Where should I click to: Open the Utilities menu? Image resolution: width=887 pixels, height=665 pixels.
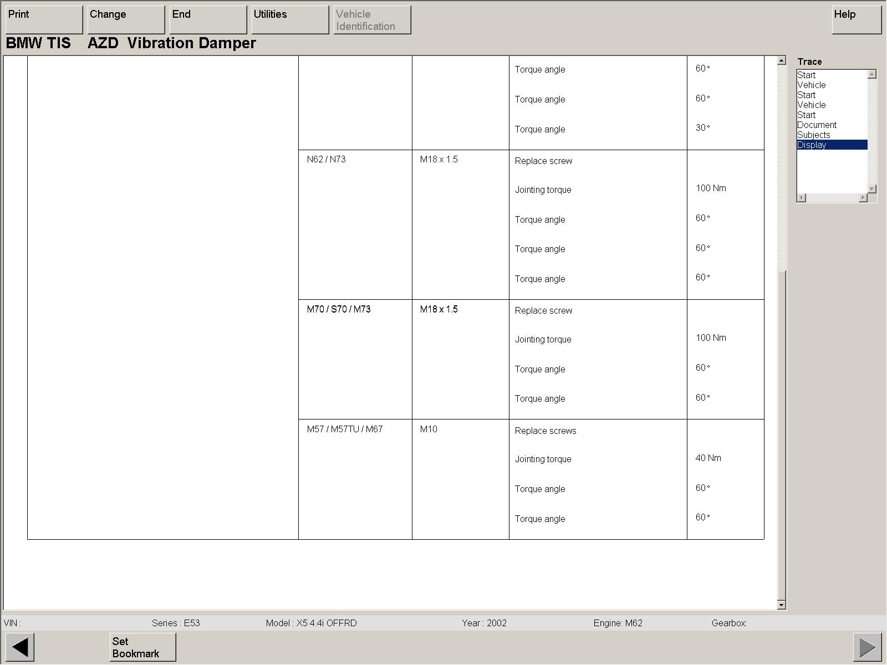tap(290, 20)
